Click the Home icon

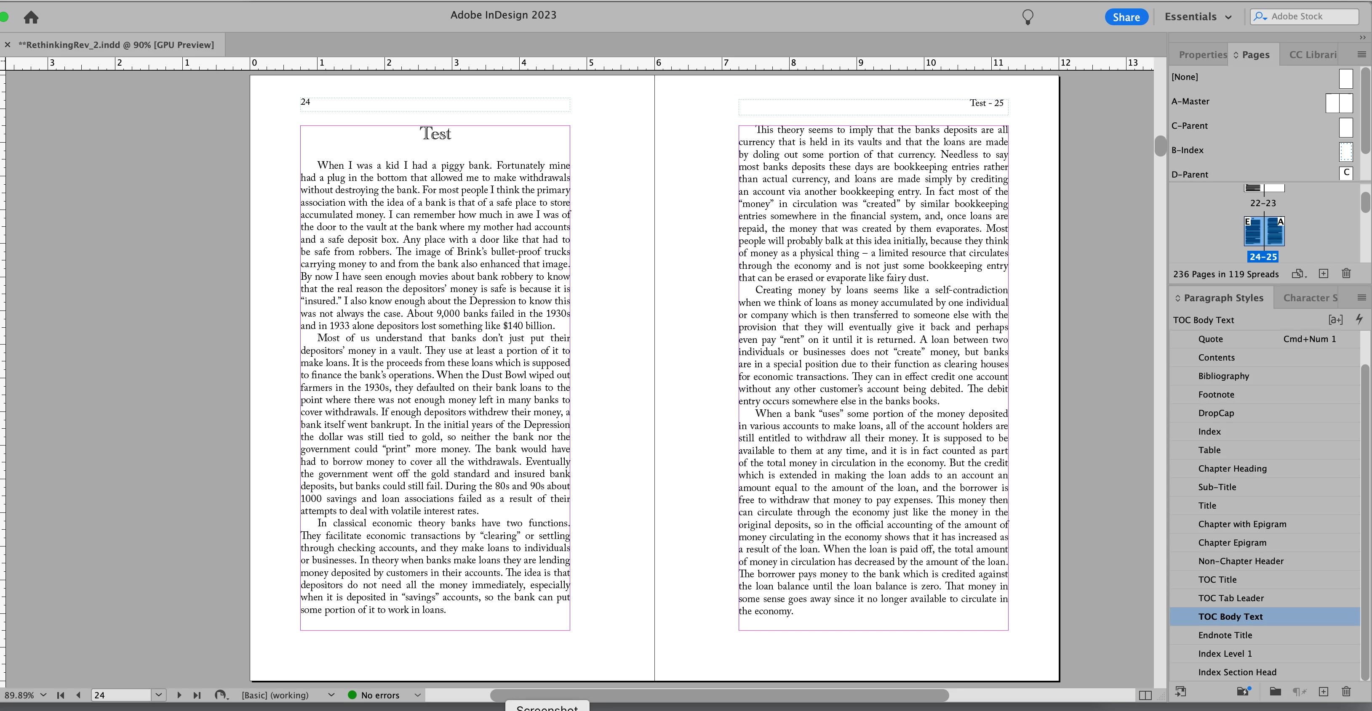pyautogui.click(x=31, y=17)
